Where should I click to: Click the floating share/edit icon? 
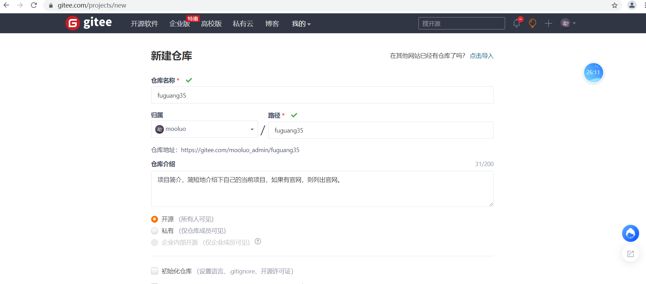(631, 254)
